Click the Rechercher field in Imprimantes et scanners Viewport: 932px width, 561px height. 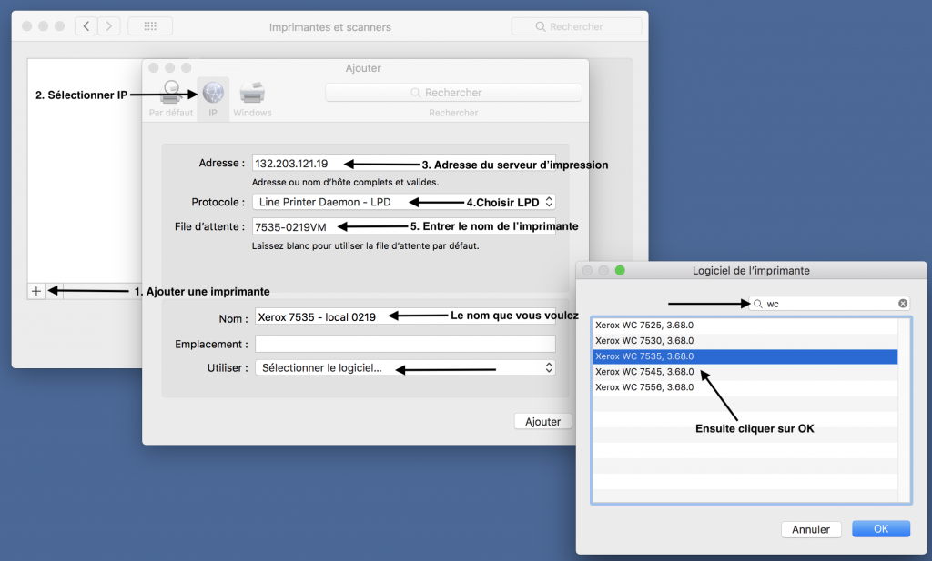(576, 26)
